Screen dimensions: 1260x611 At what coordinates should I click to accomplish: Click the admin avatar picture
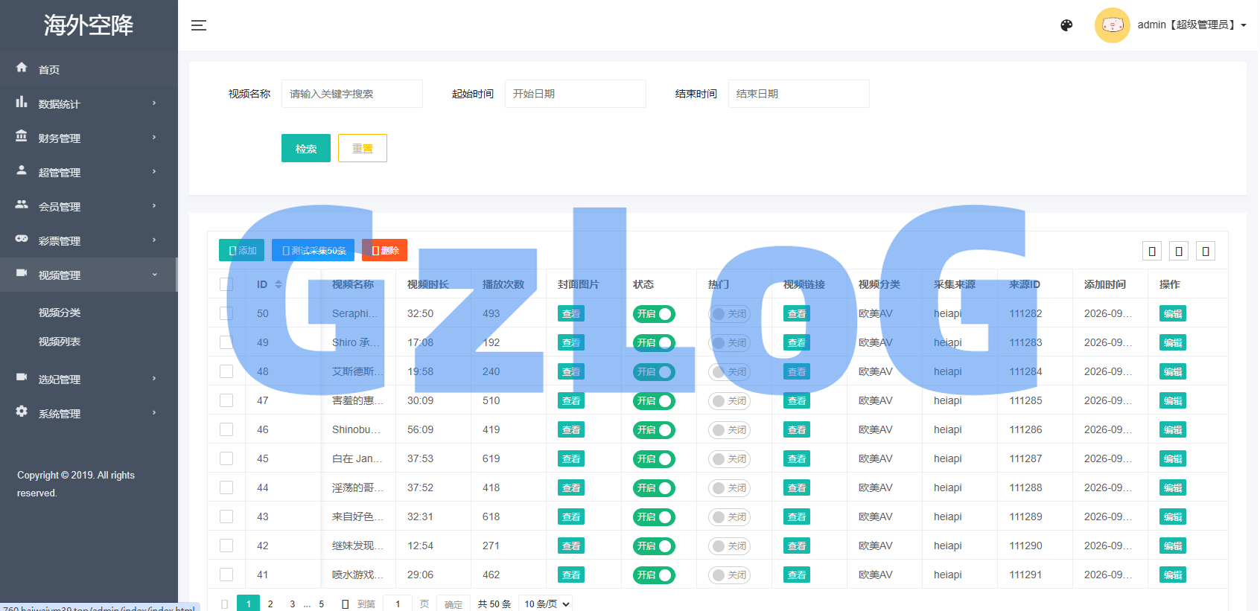[1113, 25]
